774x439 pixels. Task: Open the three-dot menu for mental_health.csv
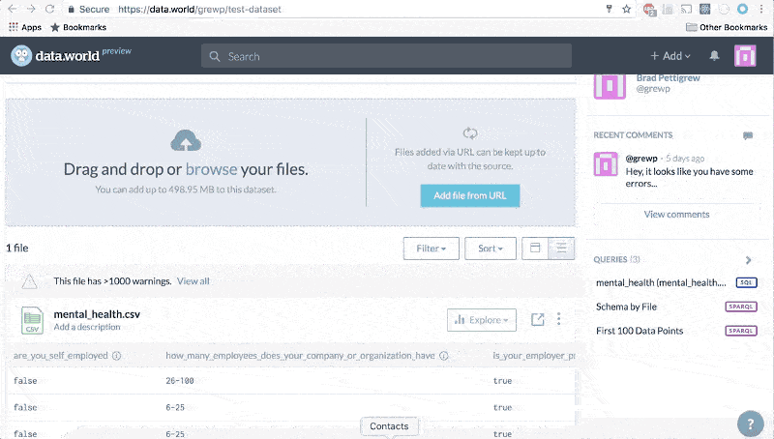coord(559,319)
